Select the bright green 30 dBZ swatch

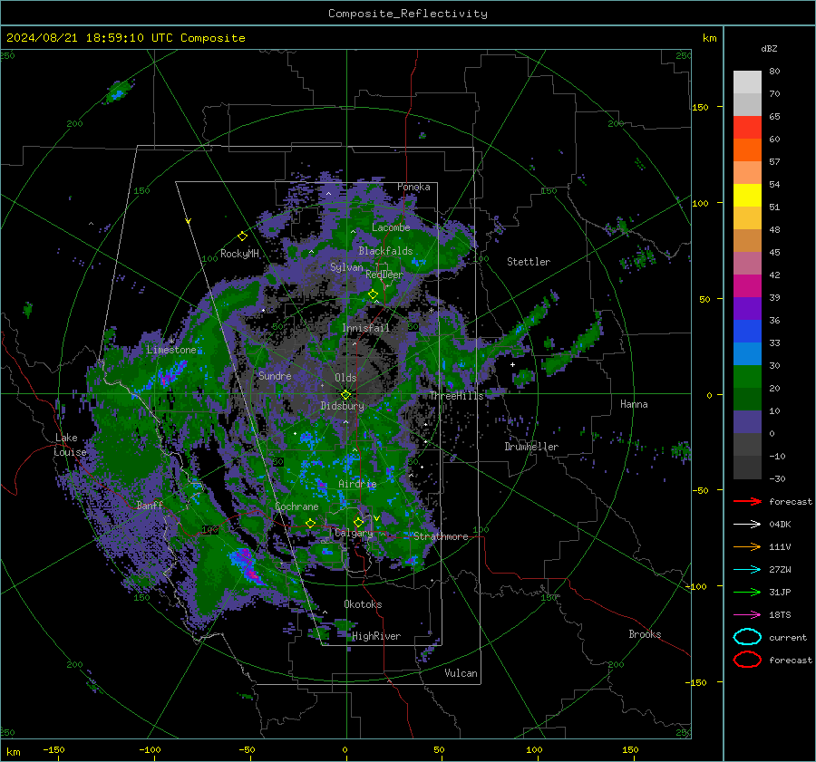[x=747, y=377]
